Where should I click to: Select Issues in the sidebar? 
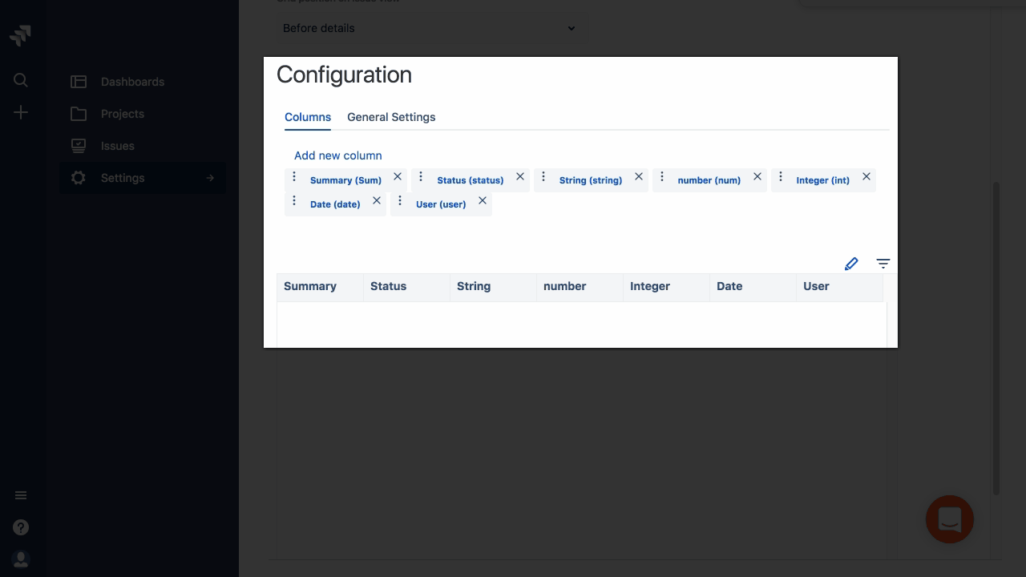pyautogui.click(x=118, y=146)
